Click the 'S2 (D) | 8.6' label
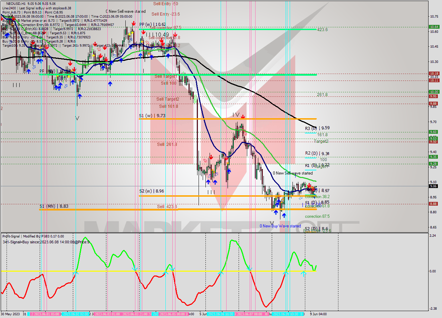The width and height of the screenshot is (442, 318). 316,229
